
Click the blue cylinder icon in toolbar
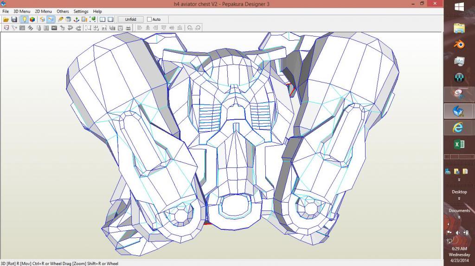69,19
